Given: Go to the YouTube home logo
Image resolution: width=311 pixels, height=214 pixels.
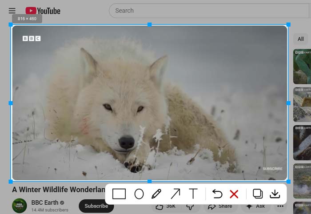Looking at the screenshot, I should tap(43, 11).
